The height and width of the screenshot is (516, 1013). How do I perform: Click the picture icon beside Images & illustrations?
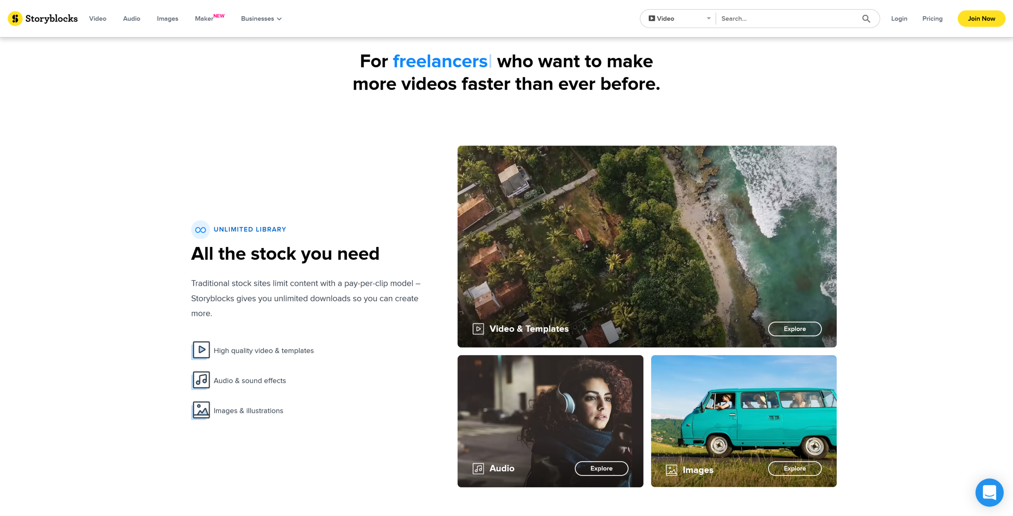201,410
